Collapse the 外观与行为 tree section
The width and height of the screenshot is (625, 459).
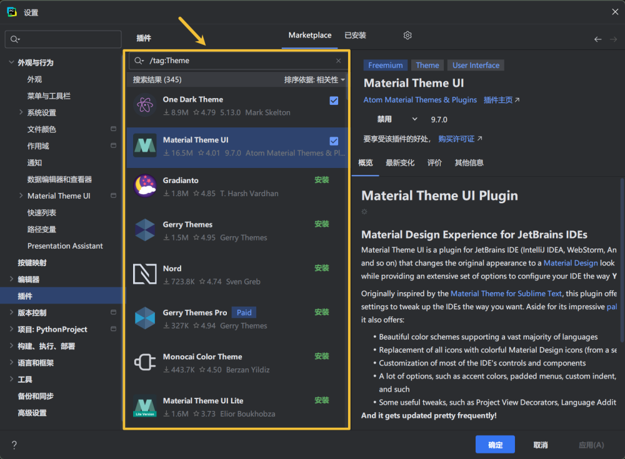point(12,62)
